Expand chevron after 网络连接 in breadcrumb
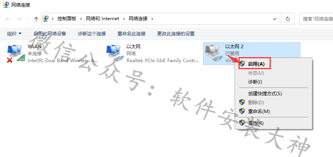This screenshot has height=157, width=333. tap(152, 19)
